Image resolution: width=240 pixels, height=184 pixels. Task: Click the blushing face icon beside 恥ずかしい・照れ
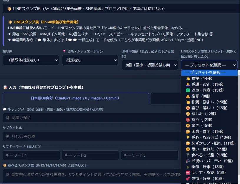(188, 143)
